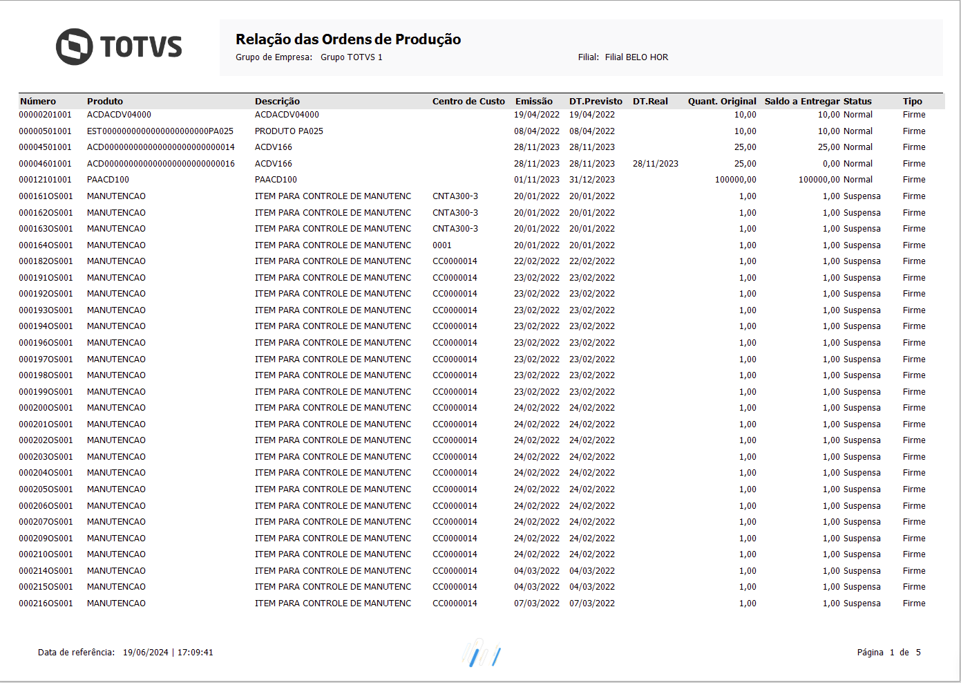Click the 'Centro de Custo' column header

tap(468, 102)
